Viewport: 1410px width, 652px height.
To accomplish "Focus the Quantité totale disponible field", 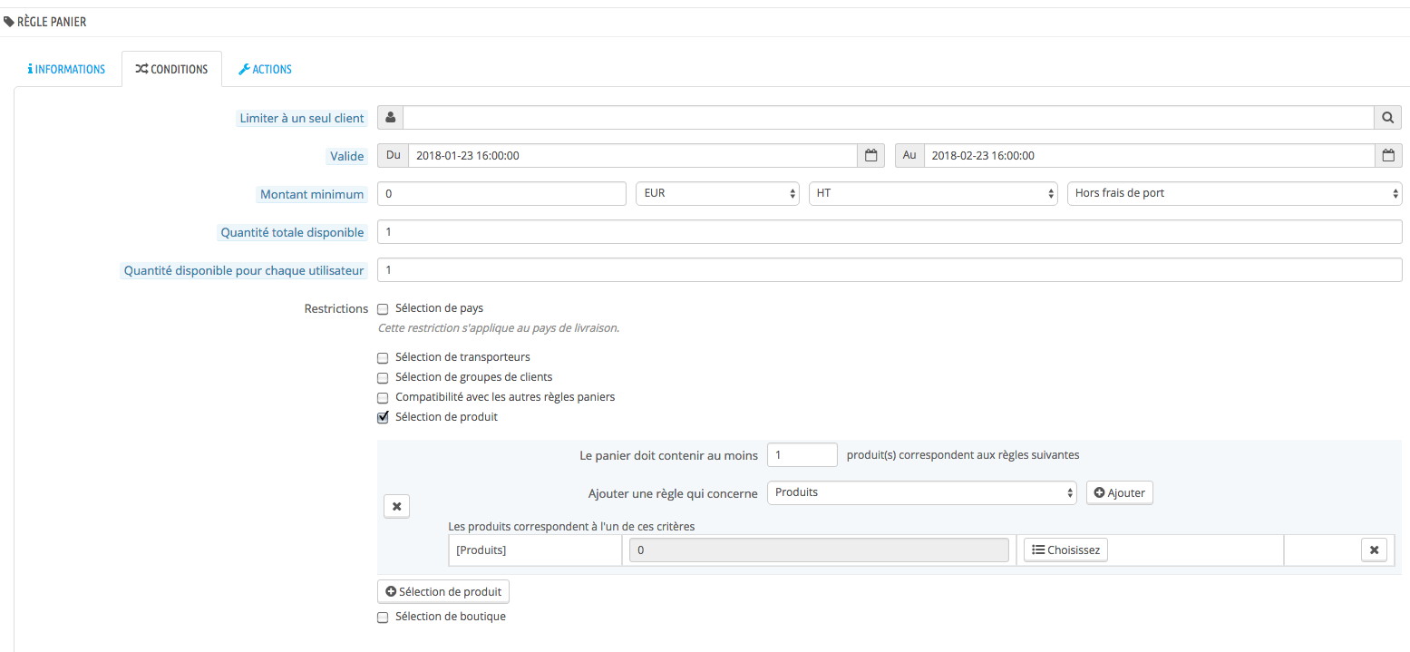I will click(890, 232).
